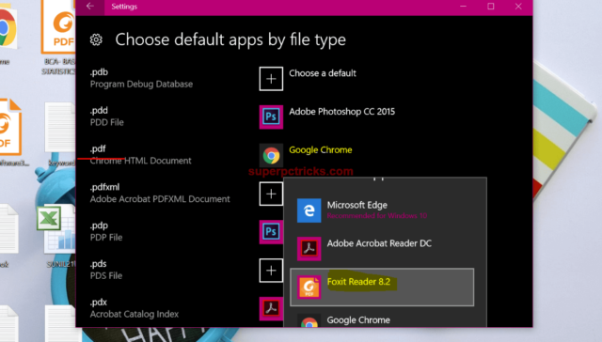Change Adobe Photoshop CC 2015 default for .pdd
Image resolution: width=602 pixels, height=342 pixels.
coord(341,112)
